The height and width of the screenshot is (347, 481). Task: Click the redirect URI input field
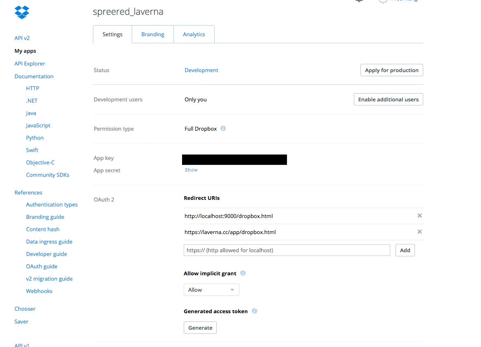(287, 250)
